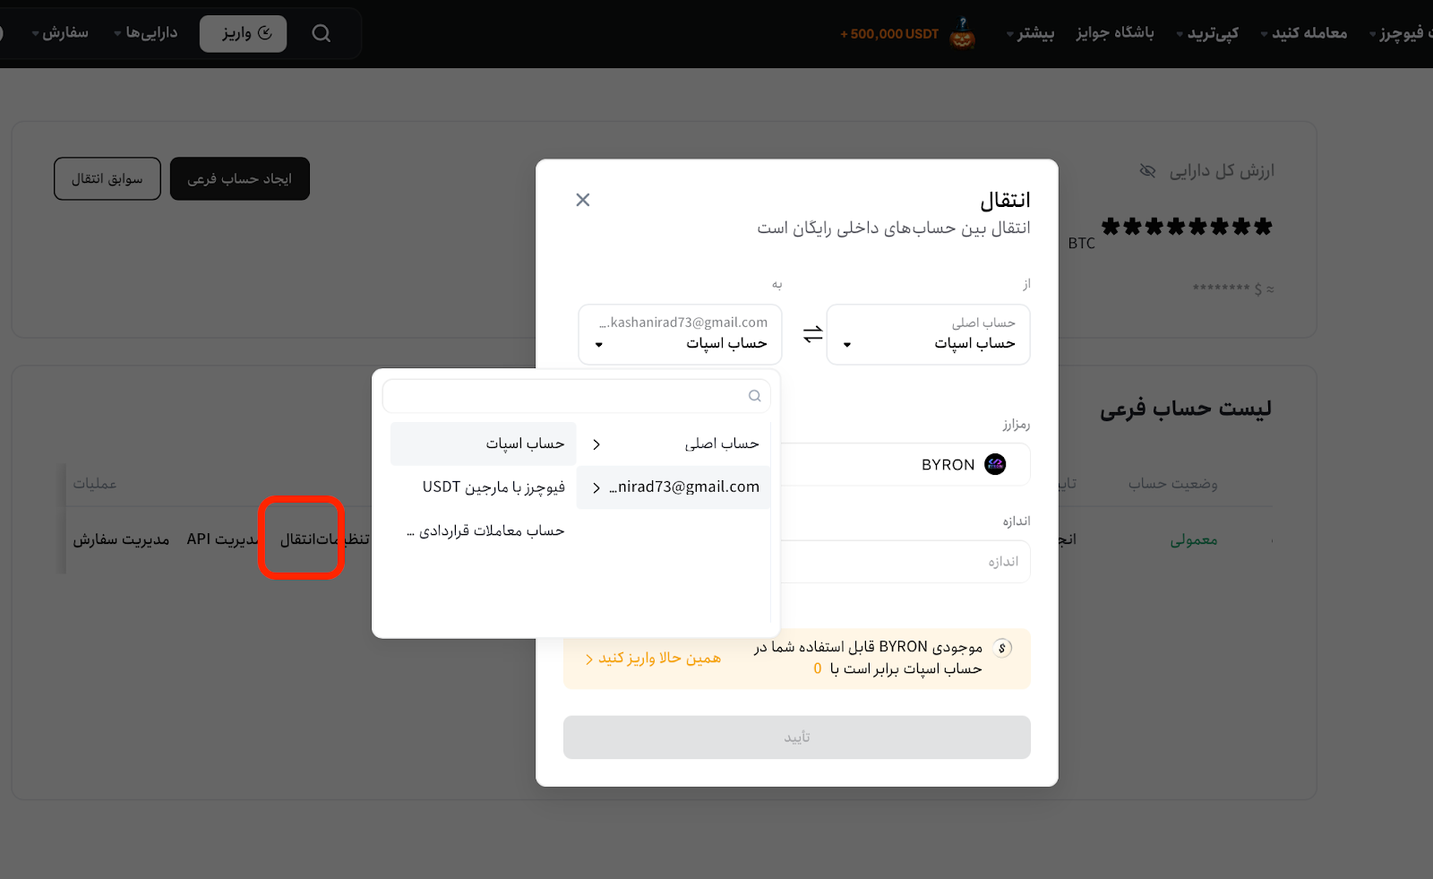This screenshot has height=879, width=1433.
Task: Open the کپی‌ترید dropdown menu
Action: 1207,33
